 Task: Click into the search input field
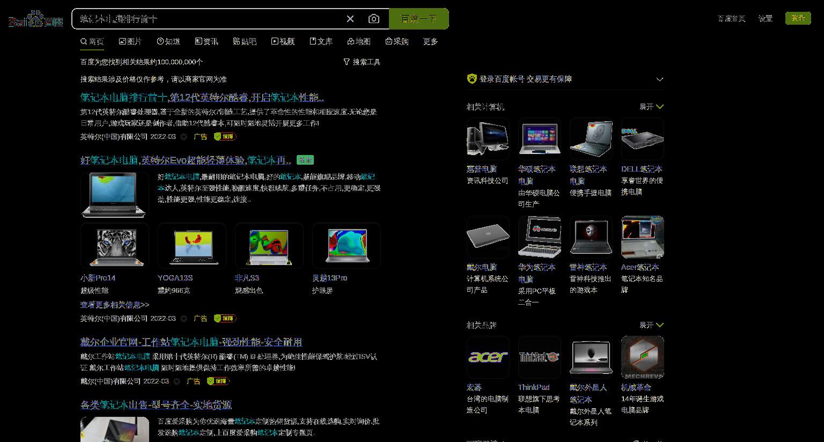(x=209, y=19)
